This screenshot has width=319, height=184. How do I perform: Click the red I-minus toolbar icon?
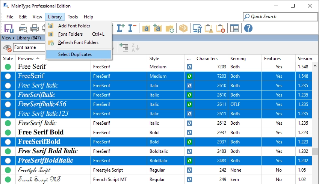[132, 28]
